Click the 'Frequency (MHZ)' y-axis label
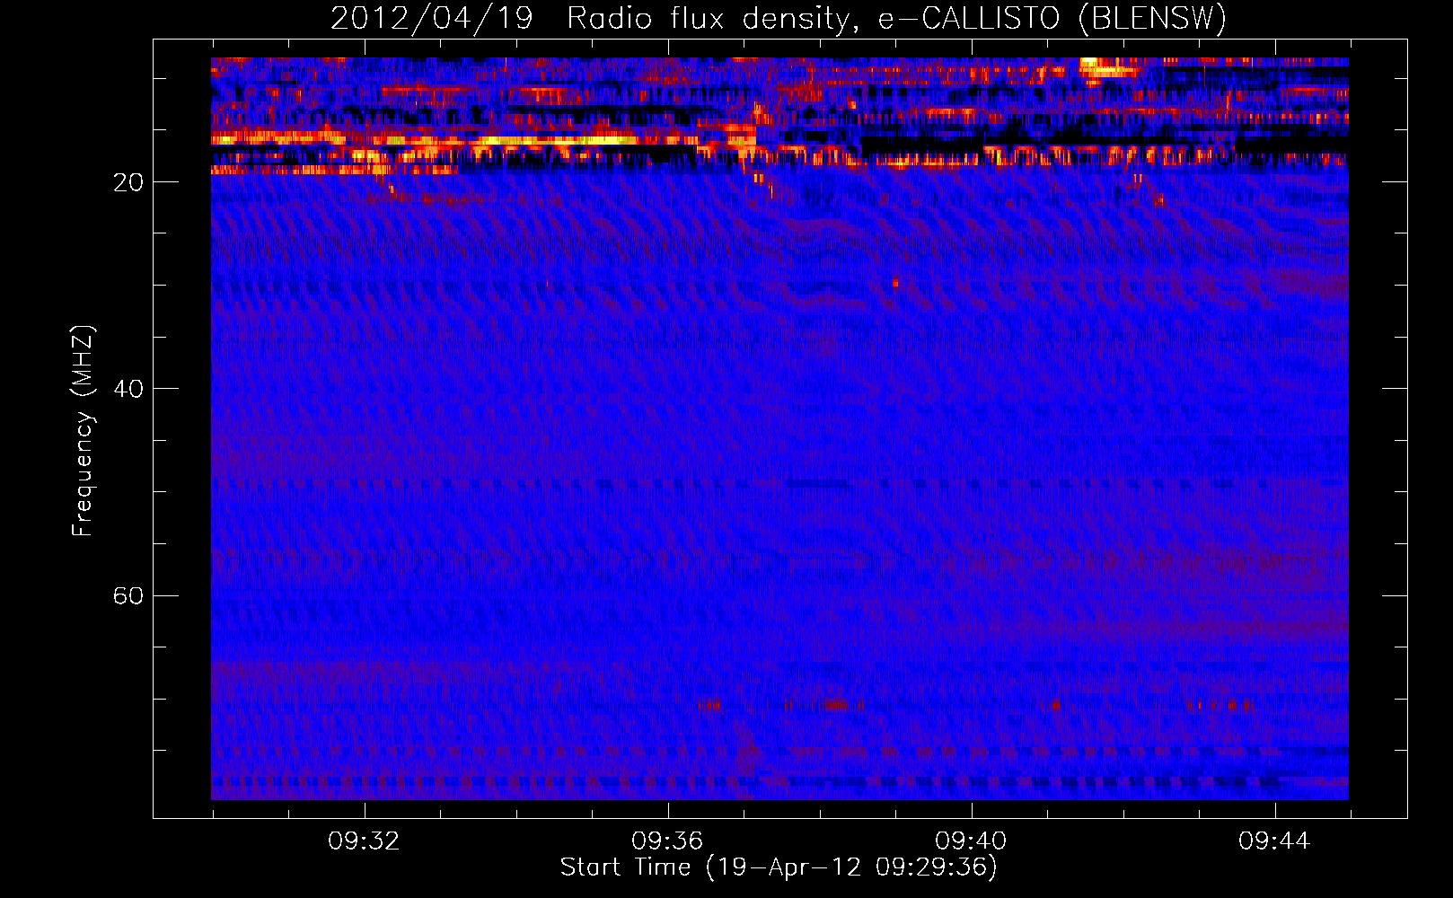 click(82, 431)
